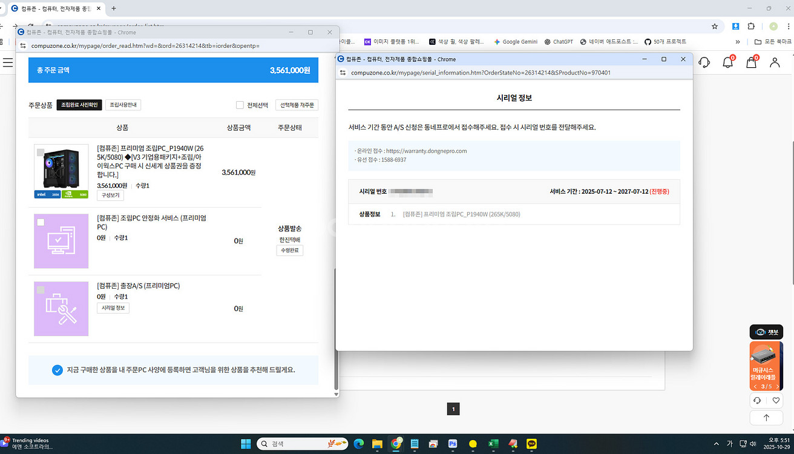Image resolution: width=794 pixels, height=454 pixels.
Task: Open the ChatGPT bookmark
Action: click(558, 42)
